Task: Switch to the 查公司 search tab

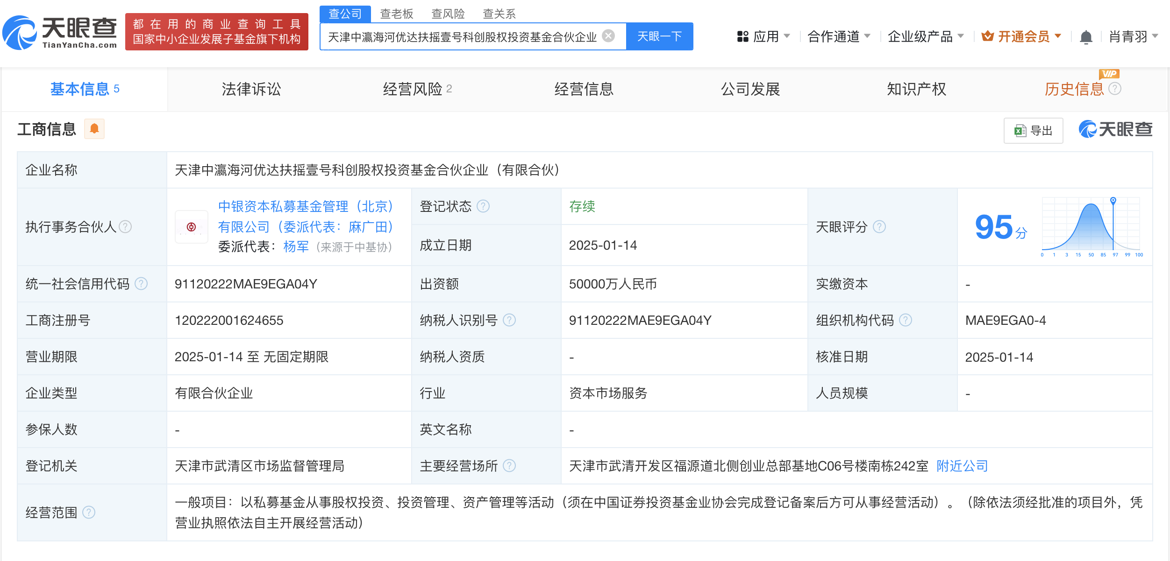Action: (345, 14)
